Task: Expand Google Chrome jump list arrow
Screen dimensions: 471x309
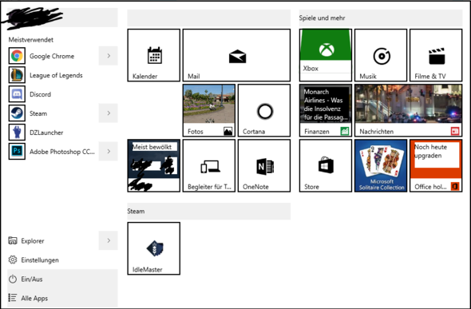Action: tap(108, 56)
